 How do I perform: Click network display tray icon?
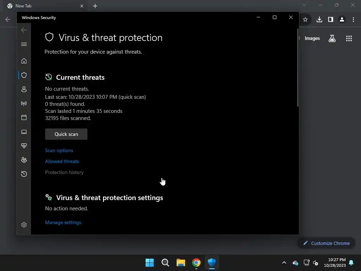[306, 263]
